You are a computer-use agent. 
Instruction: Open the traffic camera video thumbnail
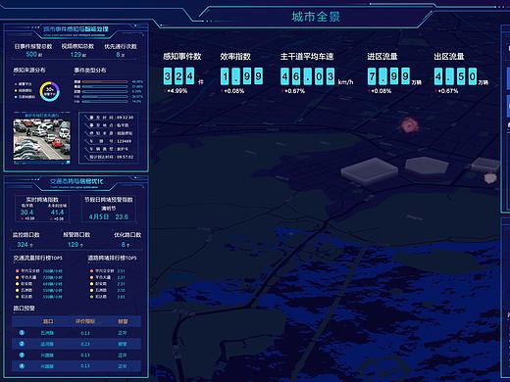pos(41,139)
